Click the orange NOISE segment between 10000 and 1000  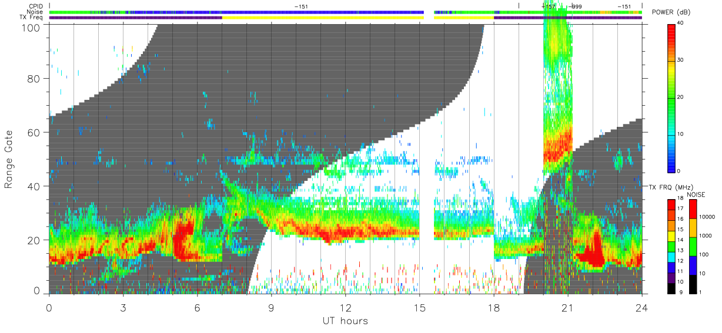click(x=693, y=228)
